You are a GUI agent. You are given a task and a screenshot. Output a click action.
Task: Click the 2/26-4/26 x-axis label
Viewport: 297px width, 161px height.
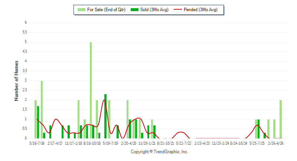(275, 143)
